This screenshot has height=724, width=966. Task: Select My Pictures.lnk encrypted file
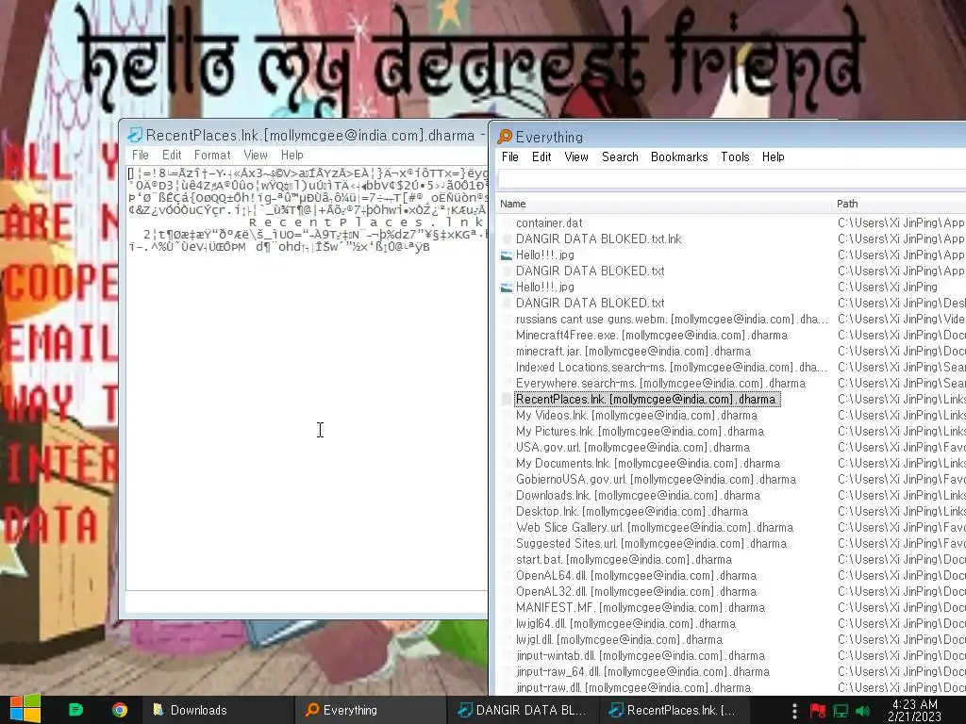pyautogui.click(x=640, y=431)
